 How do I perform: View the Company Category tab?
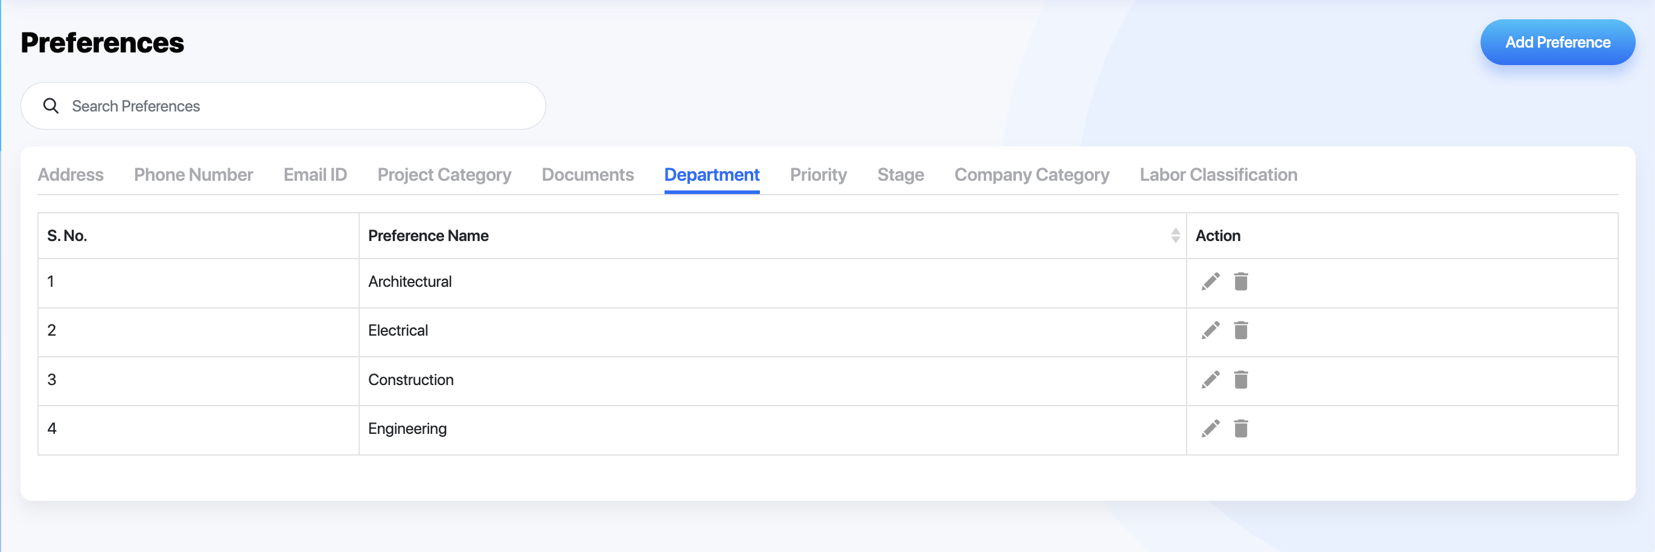tap(1031, 174)
